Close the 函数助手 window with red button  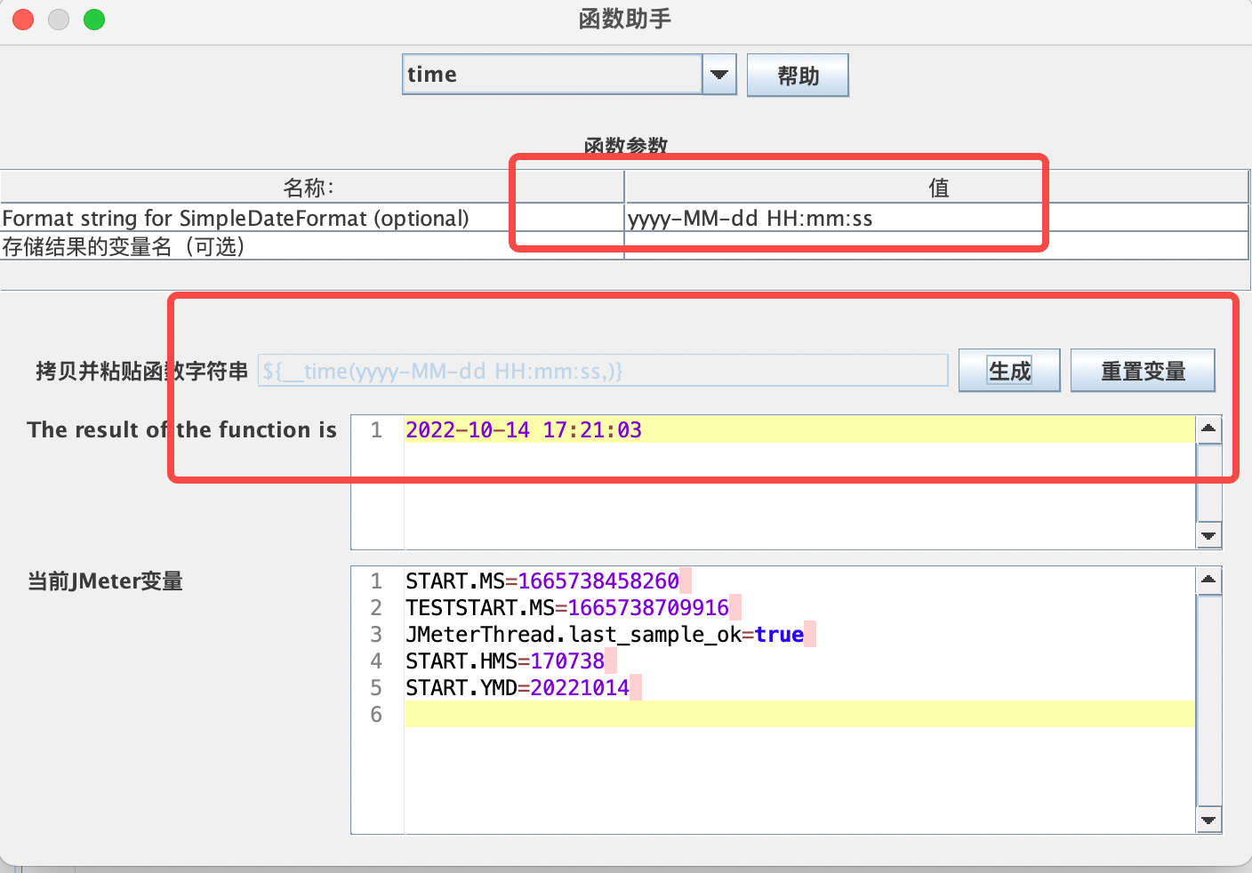click(23, 20)
